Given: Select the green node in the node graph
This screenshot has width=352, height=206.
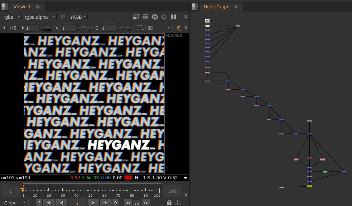Looking at the screenshot, I should pyautogui.click(x=325, y=172).
